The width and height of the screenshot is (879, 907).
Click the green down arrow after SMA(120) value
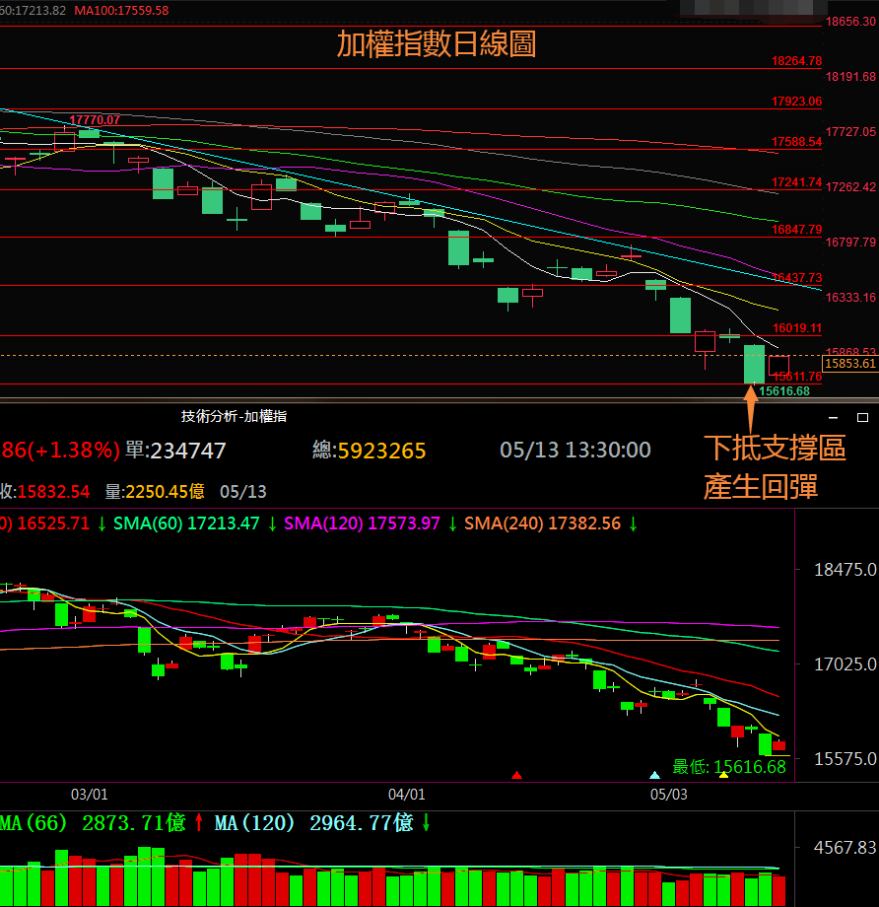point(452,523)
